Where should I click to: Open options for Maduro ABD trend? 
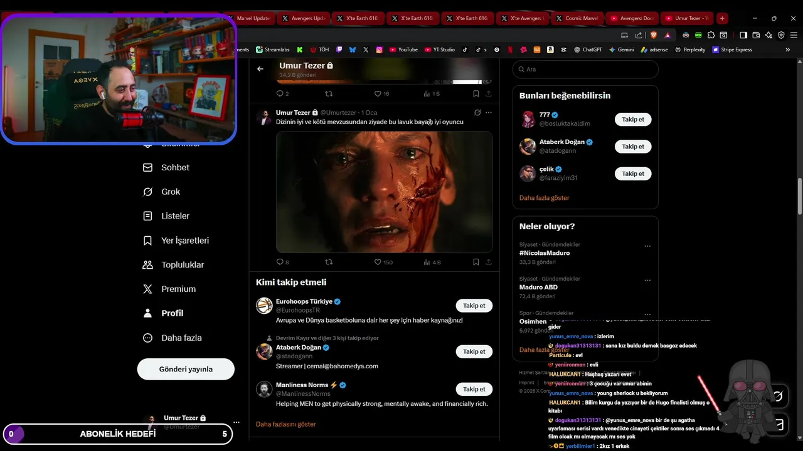pos(647,281)
